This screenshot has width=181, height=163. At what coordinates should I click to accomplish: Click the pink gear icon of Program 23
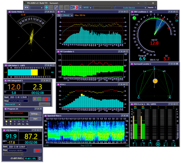(5, 109)
